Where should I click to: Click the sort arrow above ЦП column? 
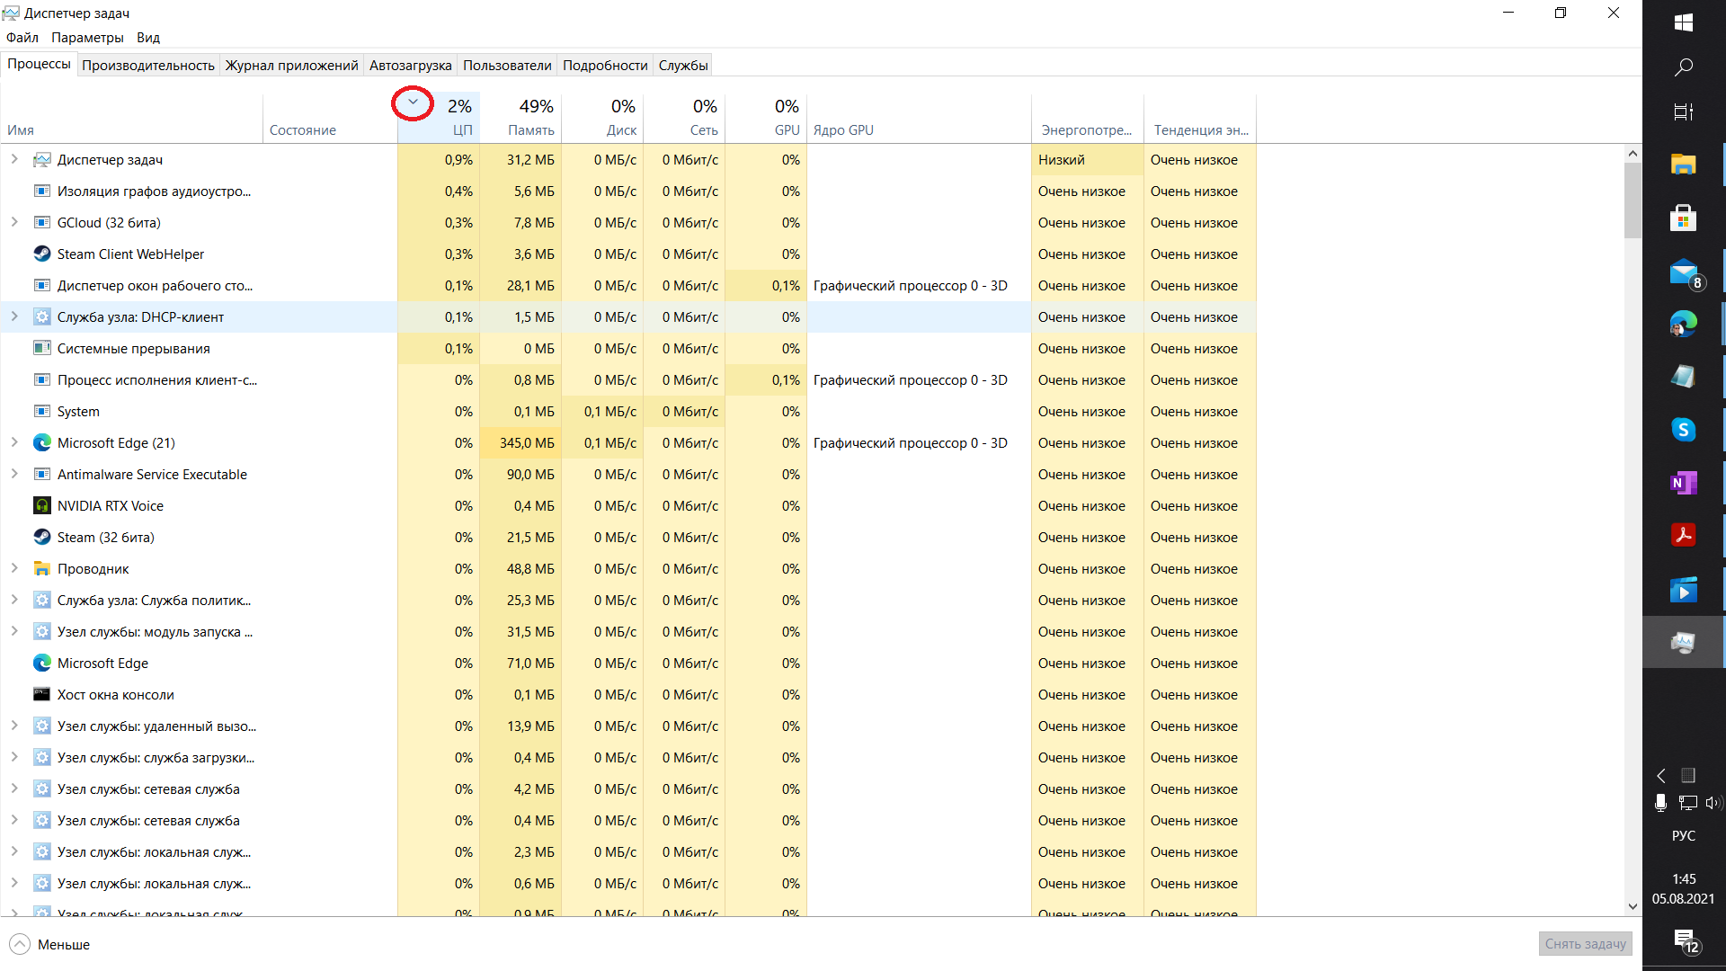point(413,103)
